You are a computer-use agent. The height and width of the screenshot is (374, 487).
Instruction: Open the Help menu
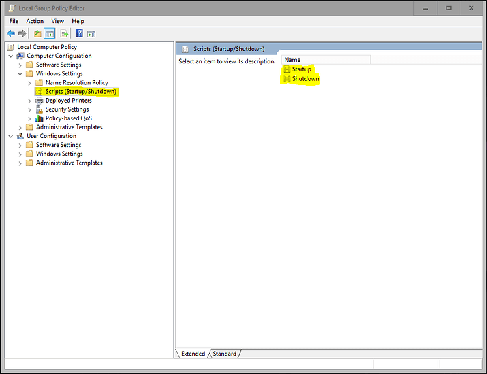[x=78, y=21]
